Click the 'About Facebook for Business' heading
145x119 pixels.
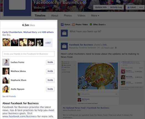point(20,103)
